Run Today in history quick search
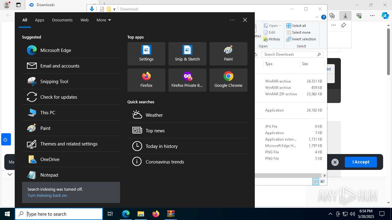 187,146
